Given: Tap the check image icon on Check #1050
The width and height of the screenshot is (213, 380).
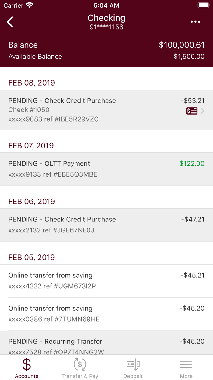Looking at the screenshot, I should [x=192, y=111].
